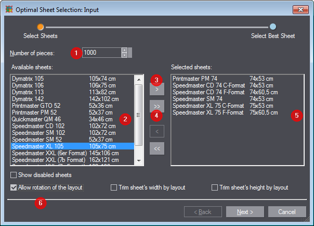The height and width of the screenshot is (226, 314).
Task: Click the remove selected sheet (<) button
Action: click(x=157, y=131)
